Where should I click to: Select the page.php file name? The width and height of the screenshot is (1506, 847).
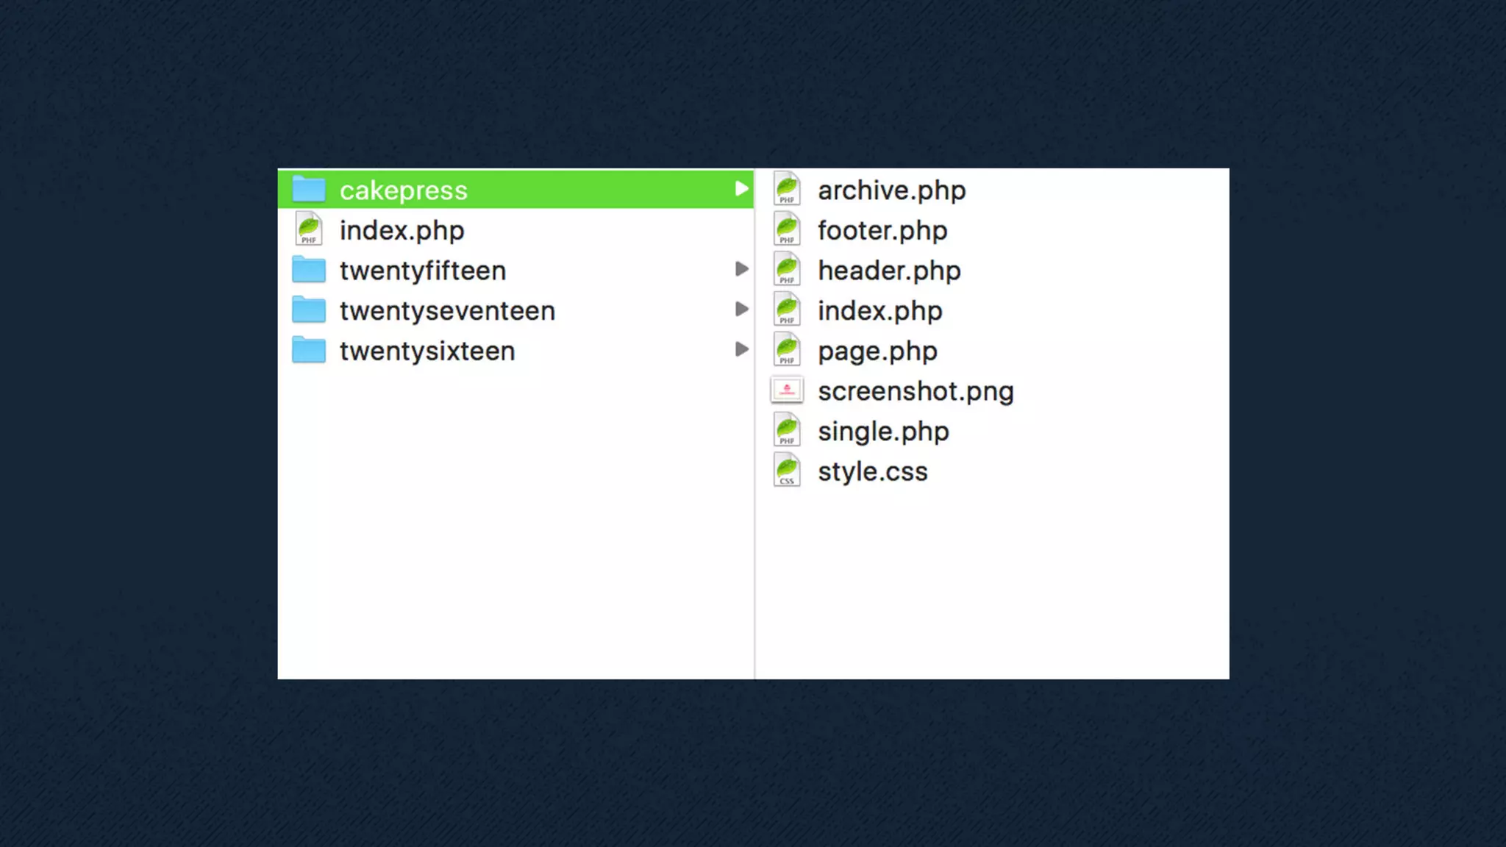coord(877,351)
